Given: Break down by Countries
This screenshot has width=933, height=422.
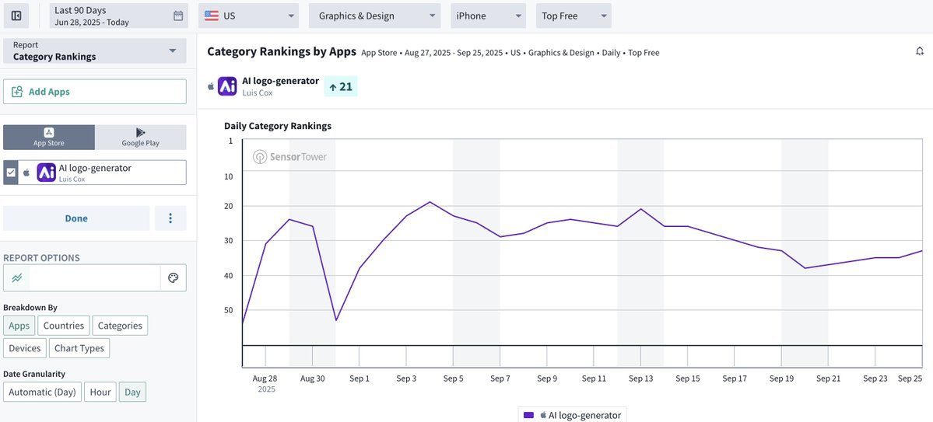Looking at the screenshot, I should 64,326.
